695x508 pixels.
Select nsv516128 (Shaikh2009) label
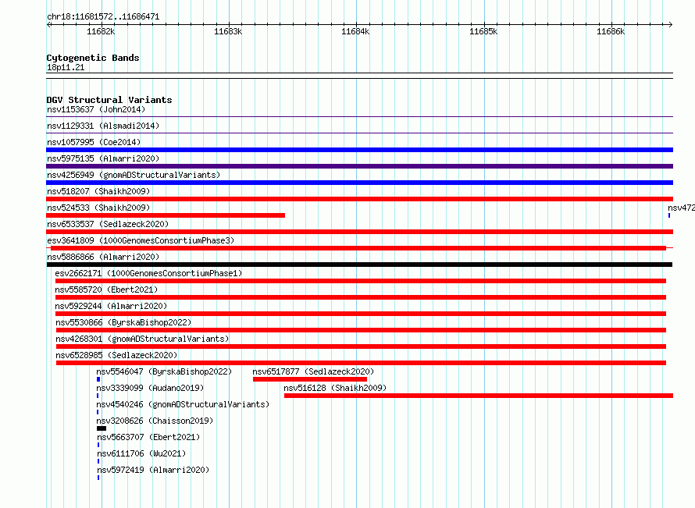pos(335,388)
